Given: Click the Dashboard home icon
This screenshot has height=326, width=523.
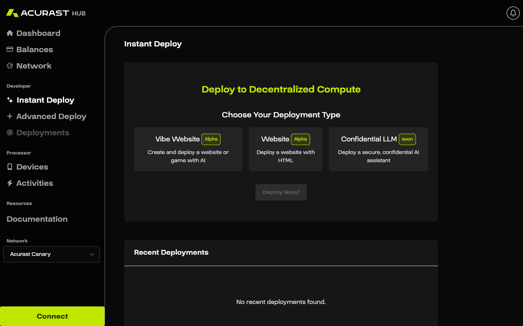Looking at the screenshot, I should click(10, 33).
